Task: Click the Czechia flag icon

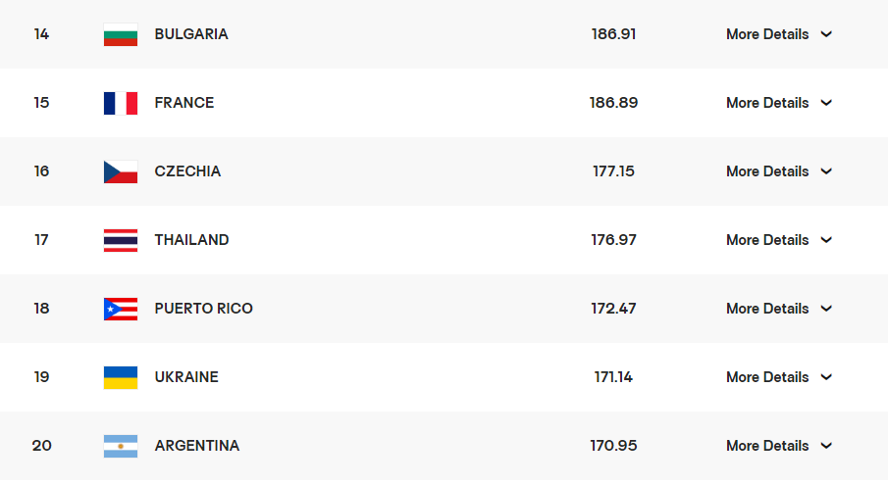Action: coord(121,171)
